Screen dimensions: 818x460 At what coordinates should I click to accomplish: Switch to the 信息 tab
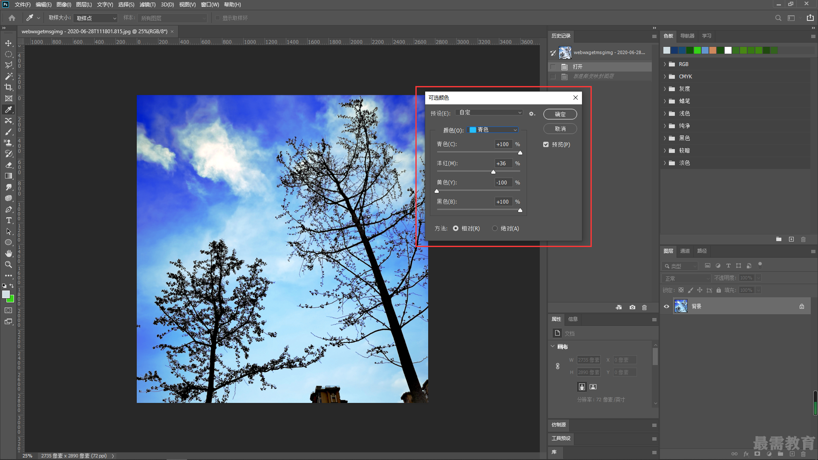click(573, 319)
